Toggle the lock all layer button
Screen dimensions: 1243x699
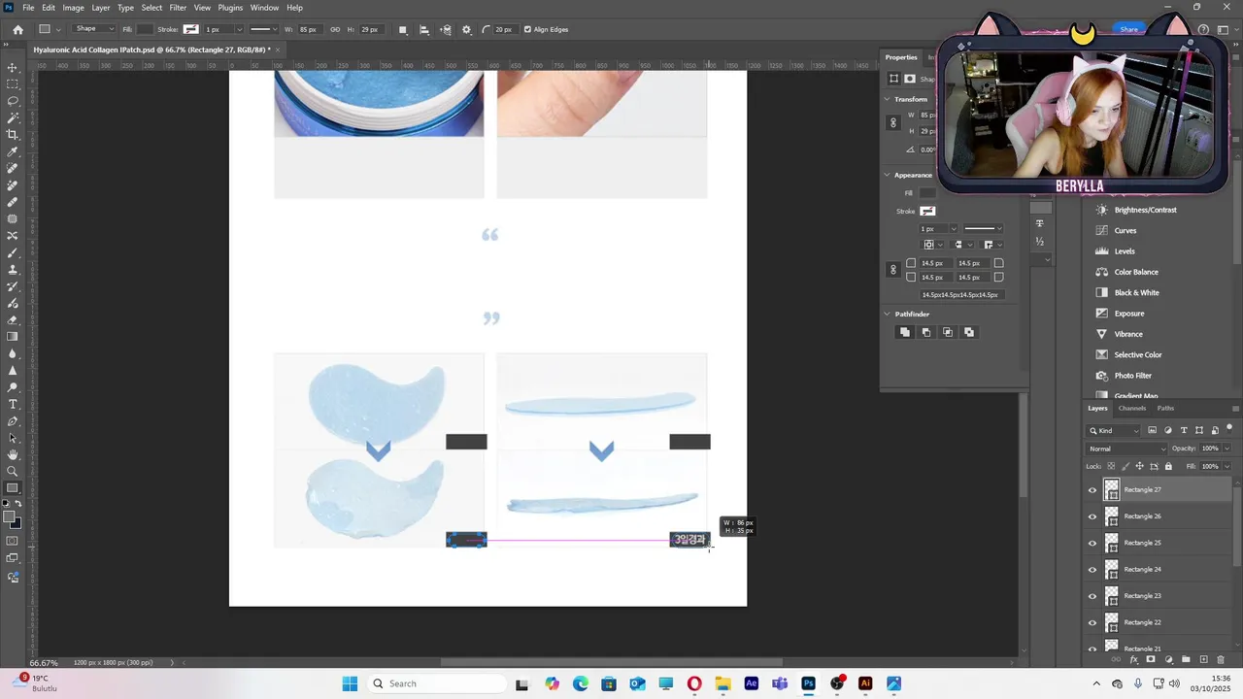click(1168, 466)
